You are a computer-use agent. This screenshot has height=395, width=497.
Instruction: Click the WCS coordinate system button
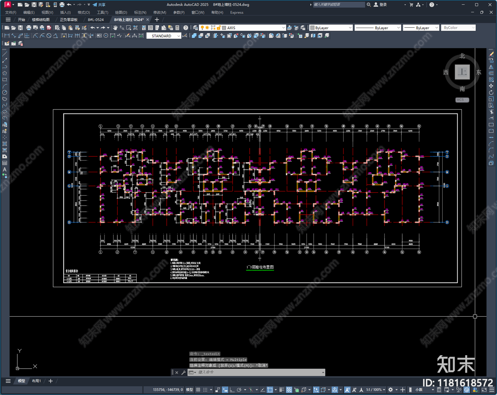(x=462, y=100)
